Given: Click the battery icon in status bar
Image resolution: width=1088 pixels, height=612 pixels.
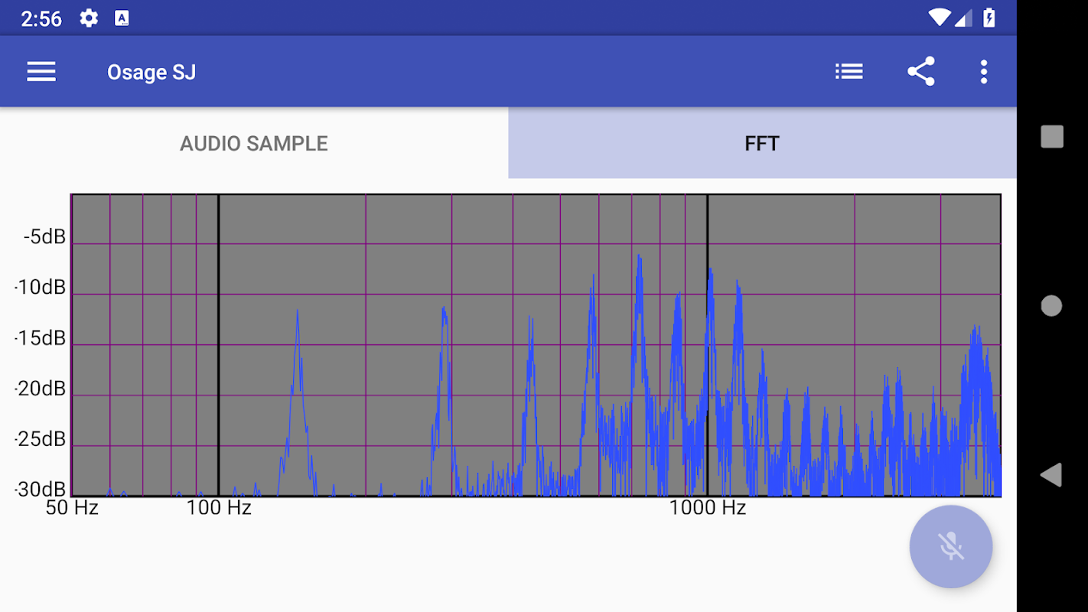Looking at the screenshot, I should point(989,18).
